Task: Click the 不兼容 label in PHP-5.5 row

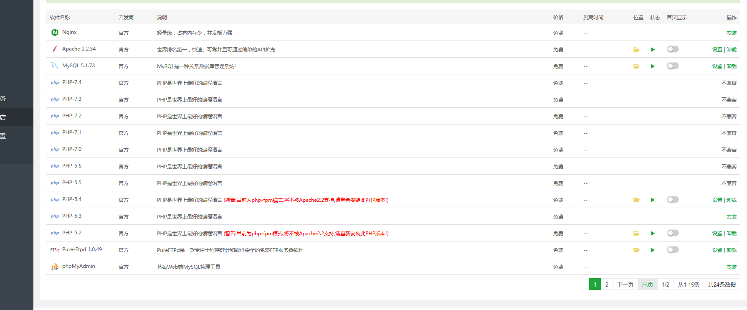Action: click(729, 183)
